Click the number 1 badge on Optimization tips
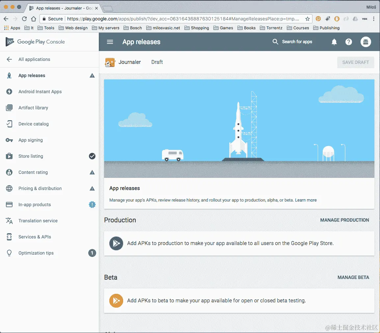 (x=92, y=253)
